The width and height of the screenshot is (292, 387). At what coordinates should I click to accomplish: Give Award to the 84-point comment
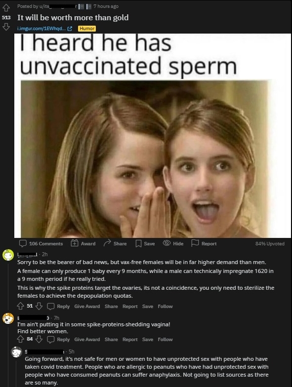point(87,340)
